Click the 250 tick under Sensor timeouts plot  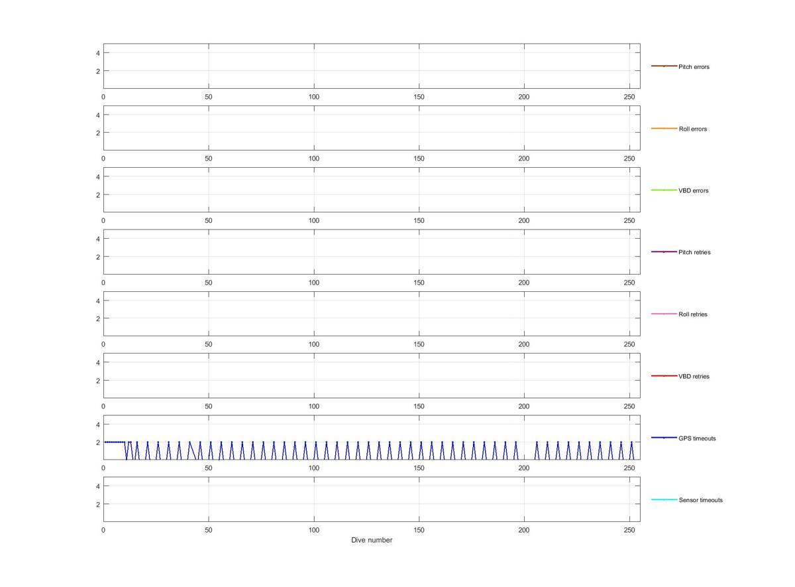pyautogui.click(x=629, y=530)
